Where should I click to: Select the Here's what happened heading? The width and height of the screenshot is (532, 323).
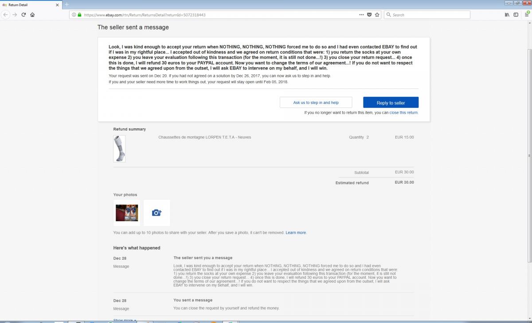[x=137, y=248]
